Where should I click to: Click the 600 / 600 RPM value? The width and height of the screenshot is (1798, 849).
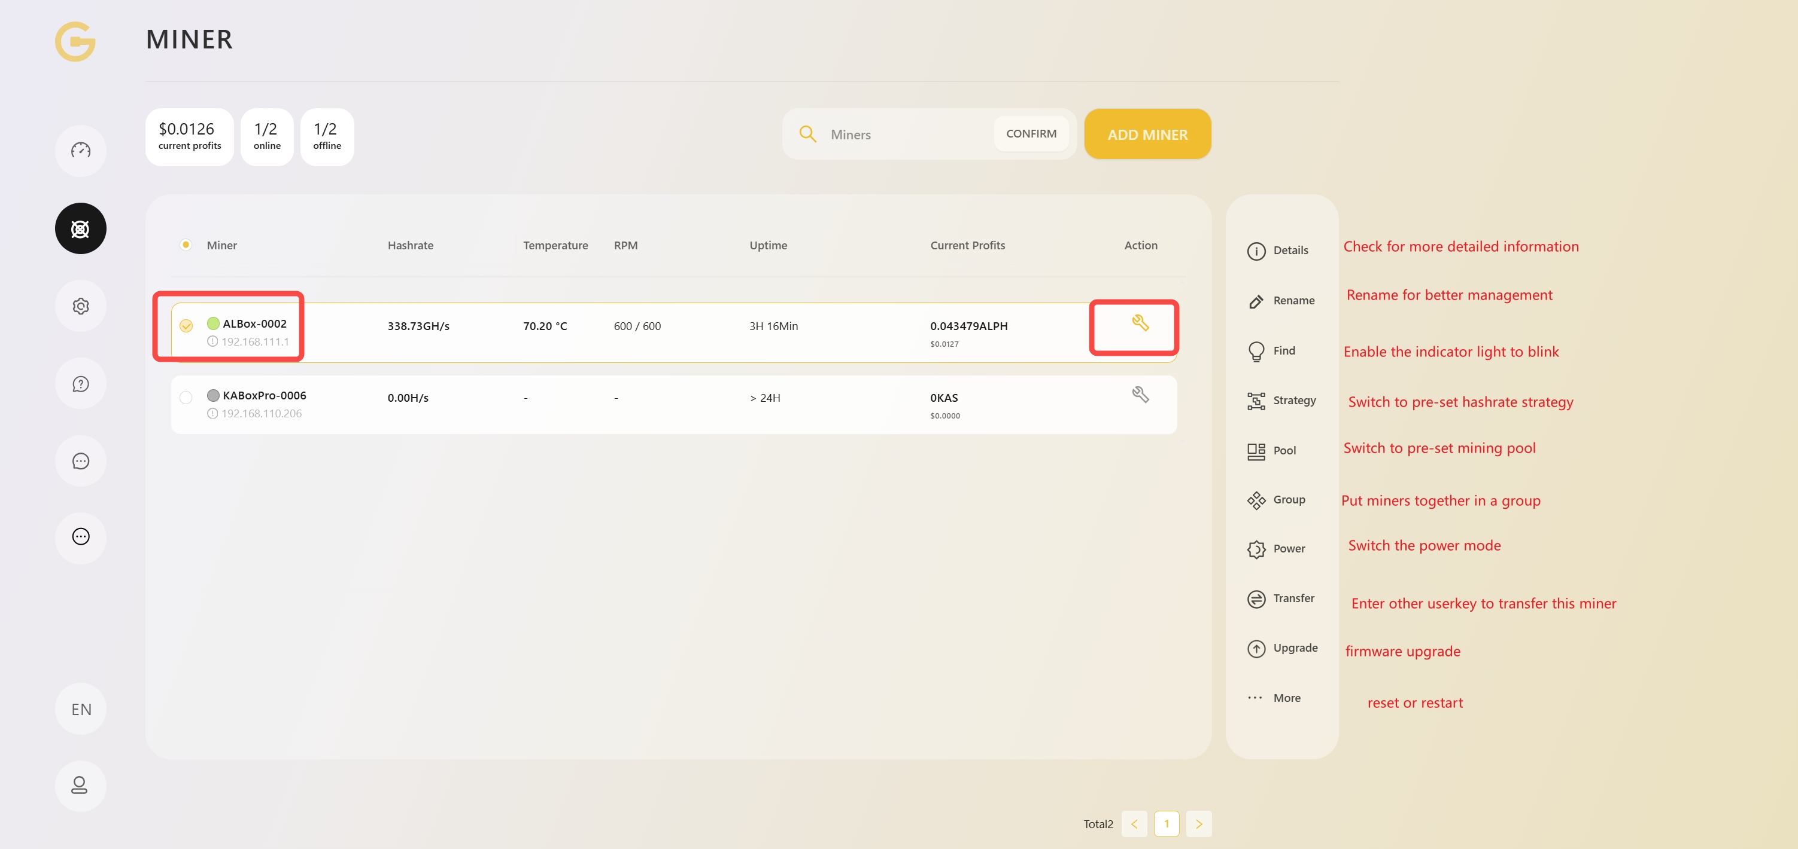[637, 325]
